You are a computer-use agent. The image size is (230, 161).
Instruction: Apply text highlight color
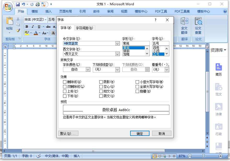(x=27, y=33)
